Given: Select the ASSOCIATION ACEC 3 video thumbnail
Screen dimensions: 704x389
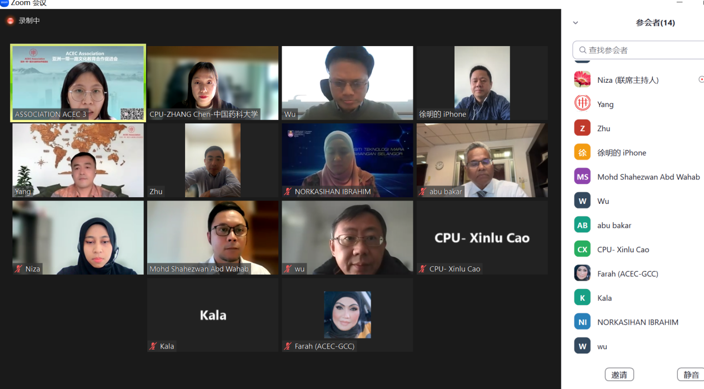Looking at the screenshot, I should (x=78, y=83).
